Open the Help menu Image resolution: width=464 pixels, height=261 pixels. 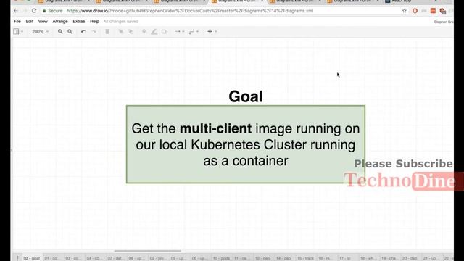coord(94,21)
